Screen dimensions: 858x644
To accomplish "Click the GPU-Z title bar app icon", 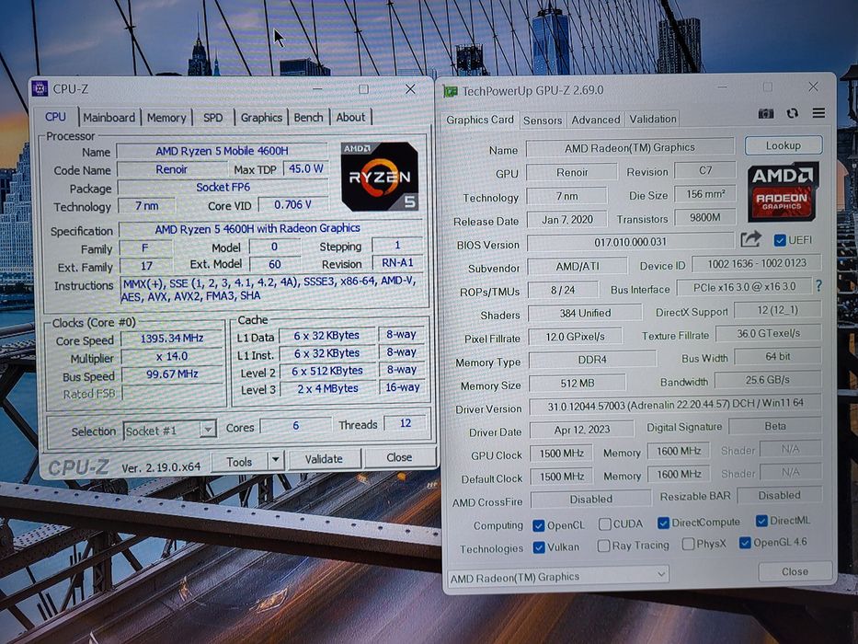I will [451, 91].
